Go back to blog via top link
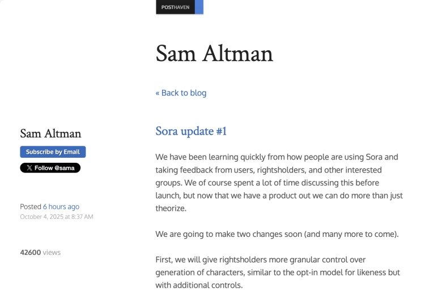 (x=181, y=93)
